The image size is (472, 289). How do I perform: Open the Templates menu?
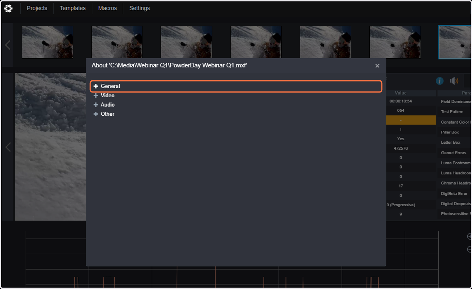[x=73, y=8]
